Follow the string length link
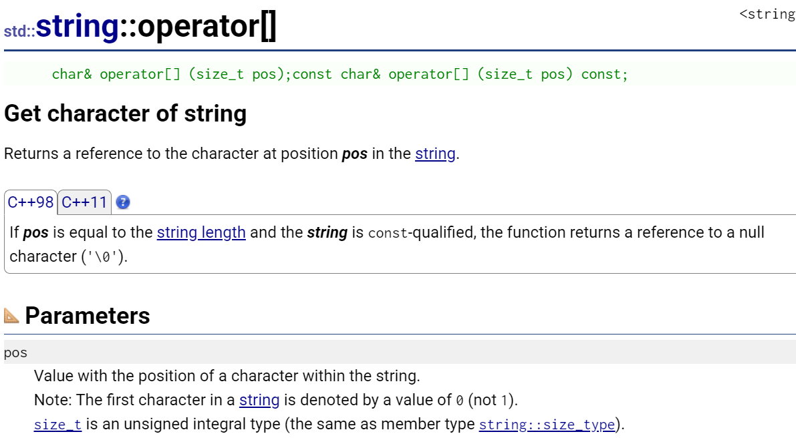This screenshot has width=796, height=446. [x=201, y=232]
